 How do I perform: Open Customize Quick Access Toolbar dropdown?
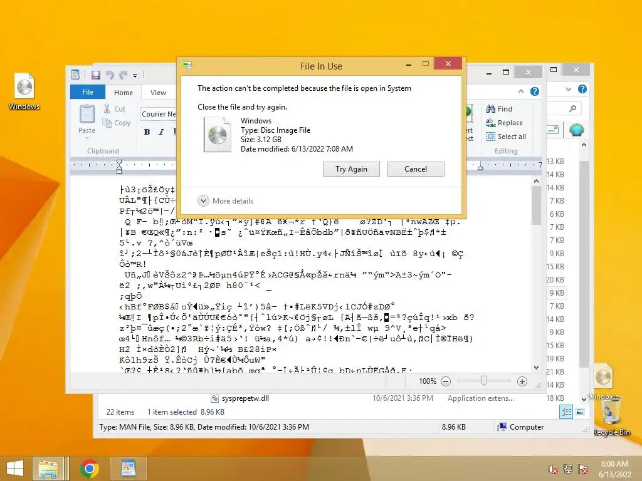coord(135,75)
